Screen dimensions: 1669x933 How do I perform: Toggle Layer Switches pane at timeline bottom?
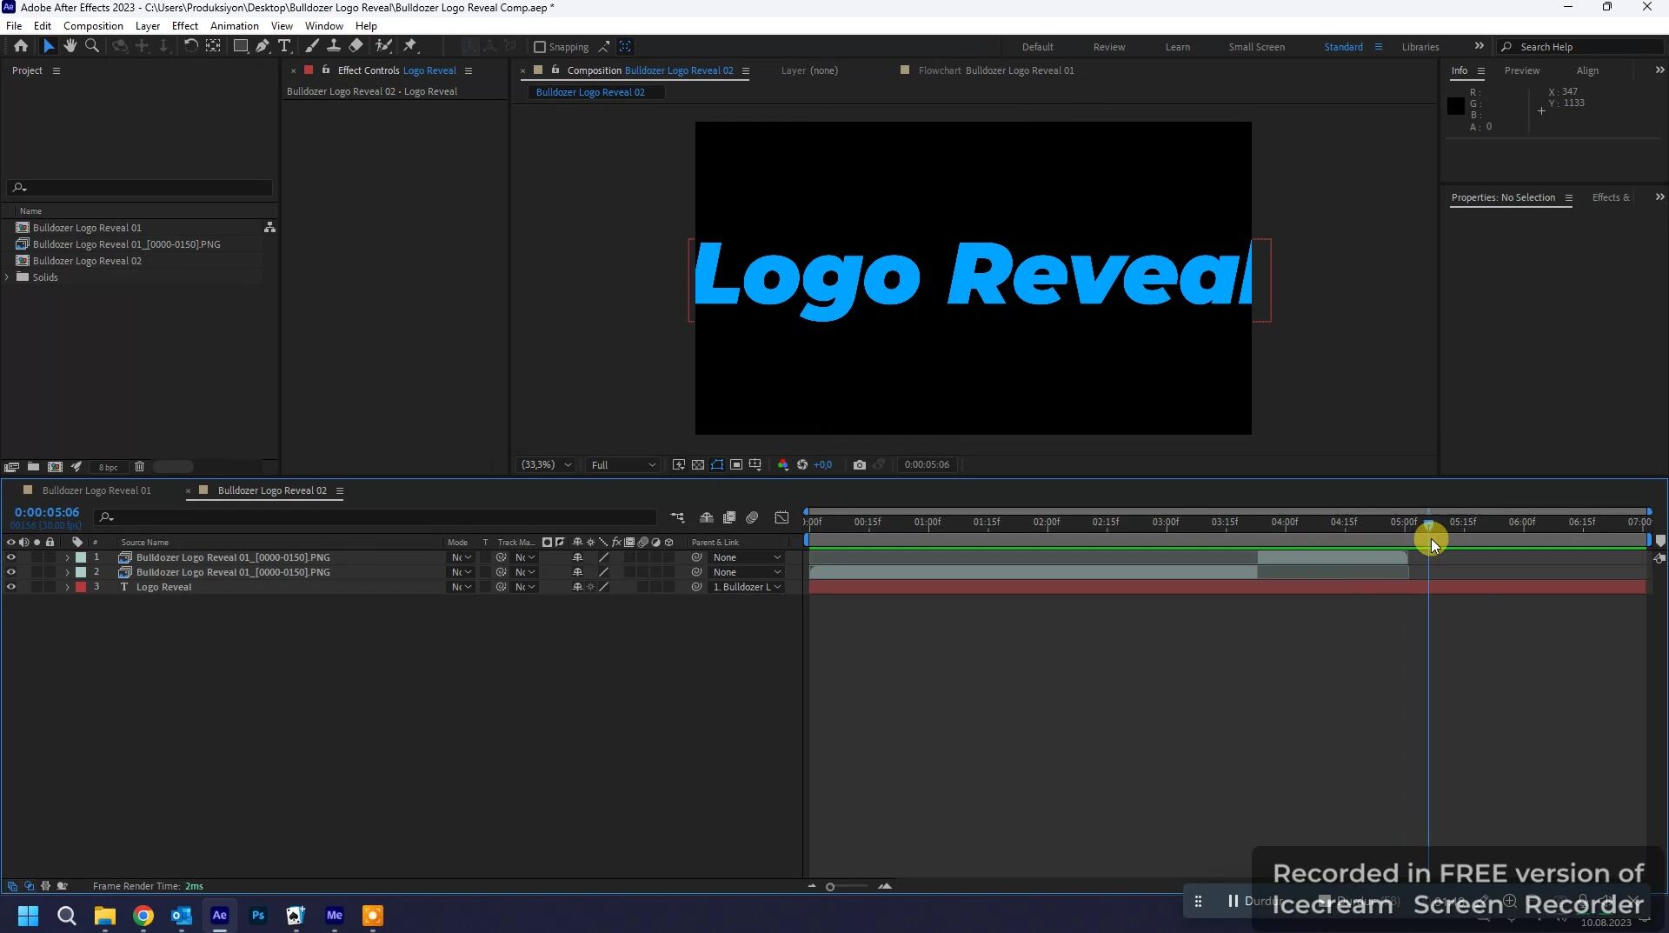point(12,886)
